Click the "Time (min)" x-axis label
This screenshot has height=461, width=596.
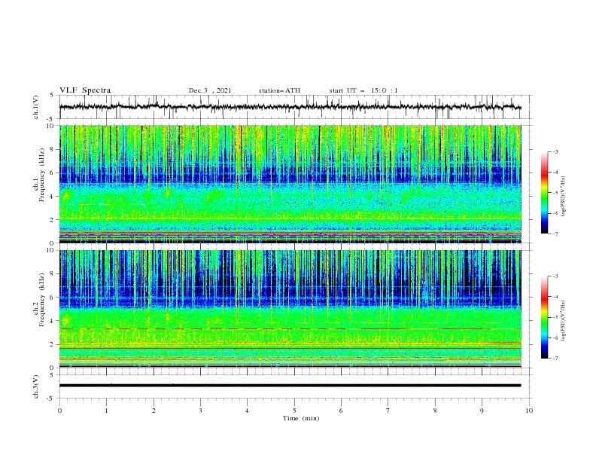[x=301, y=418]
